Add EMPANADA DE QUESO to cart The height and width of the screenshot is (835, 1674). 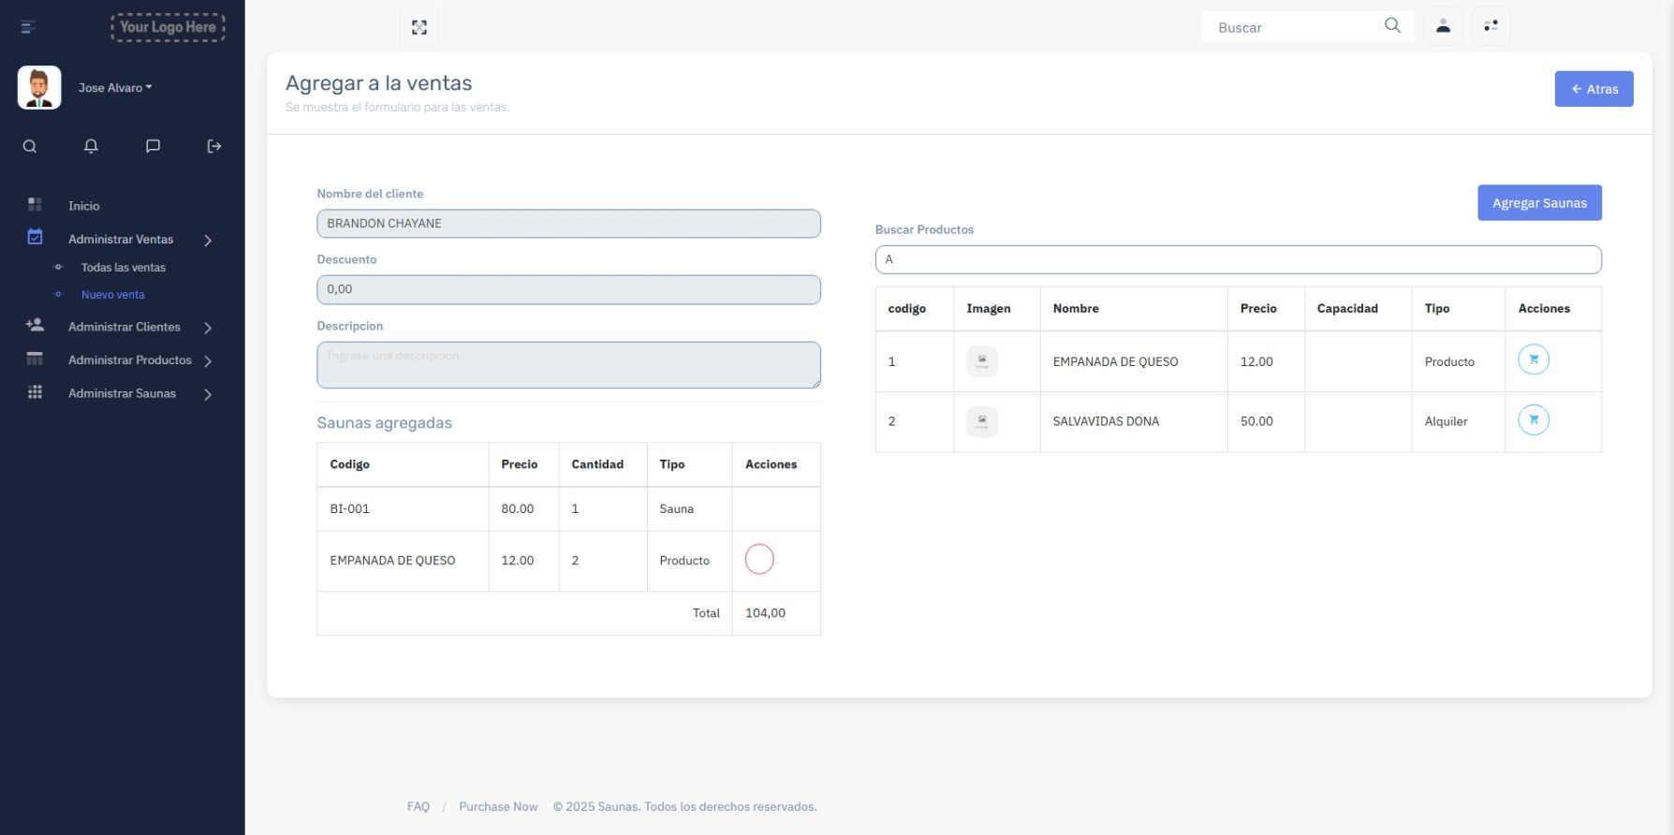[1533, 360]
